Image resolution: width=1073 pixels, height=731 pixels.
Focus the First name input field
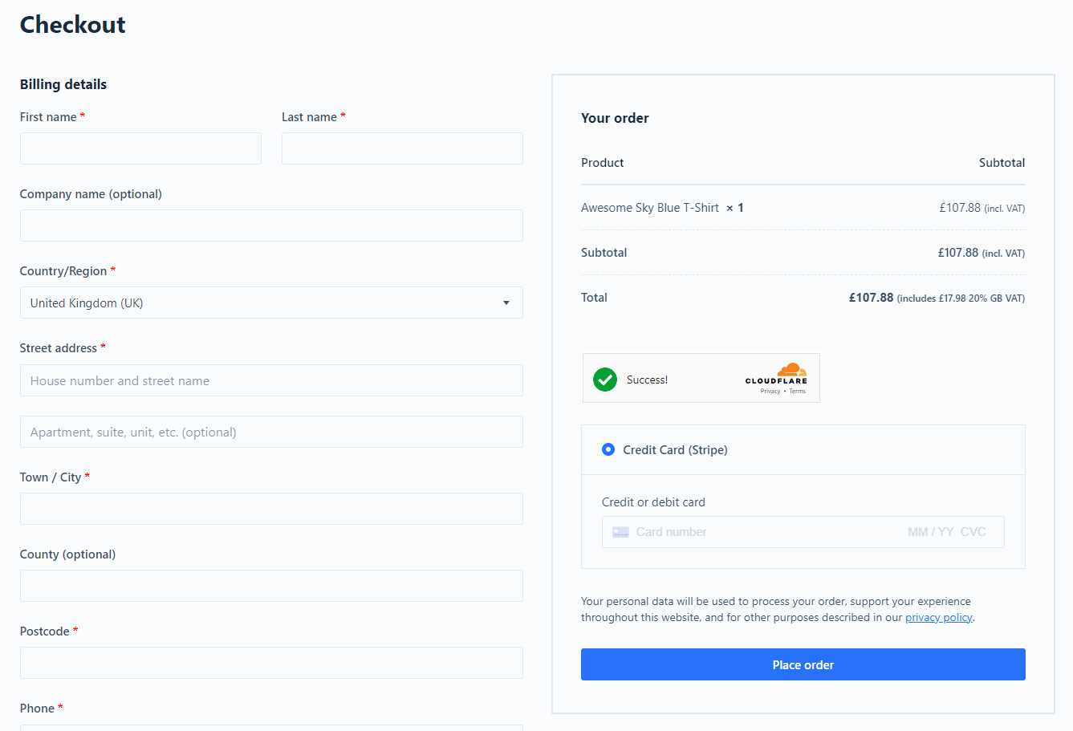pyautogui.click(x=140, y=148)
